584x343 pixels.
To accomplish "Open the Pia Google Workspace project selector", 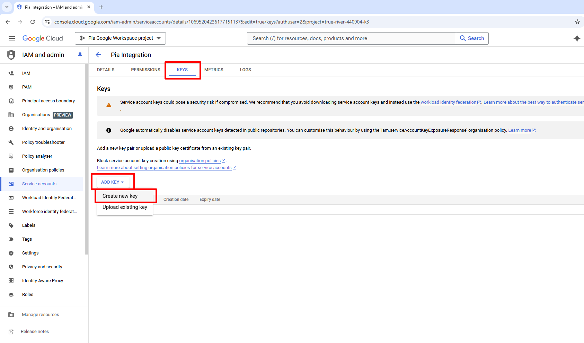I will [120, 38].
